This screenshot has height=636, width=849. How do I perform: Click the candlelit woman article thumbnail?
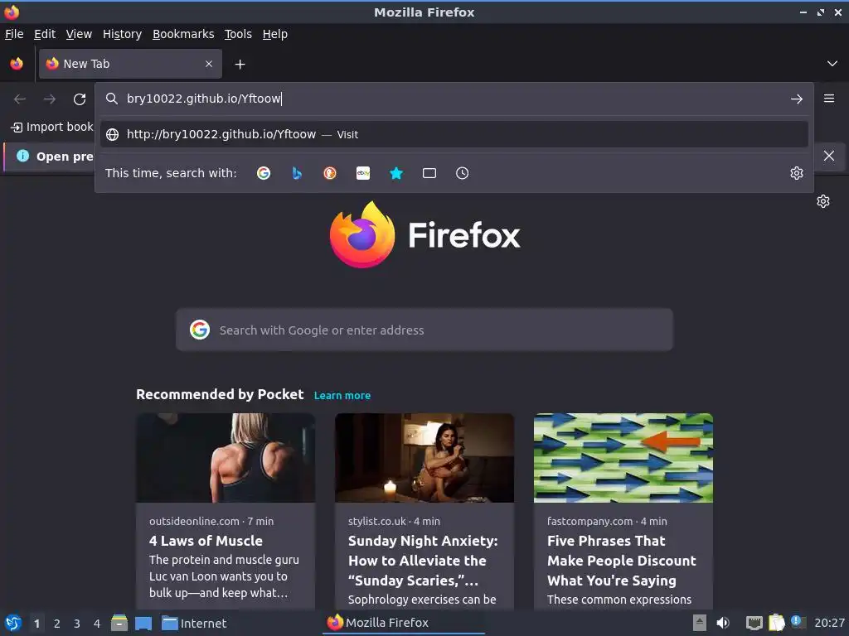[x=424, y=458]
